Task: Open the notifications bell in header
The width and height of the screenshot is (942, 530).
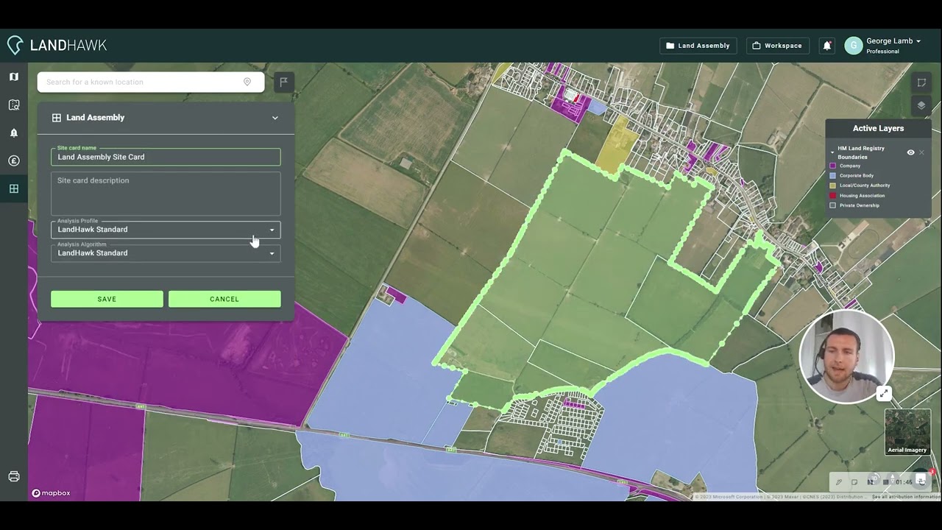Action: [827, 46]
